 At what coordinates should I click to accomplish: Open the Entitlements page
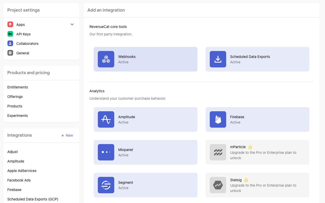coord(18,87)
